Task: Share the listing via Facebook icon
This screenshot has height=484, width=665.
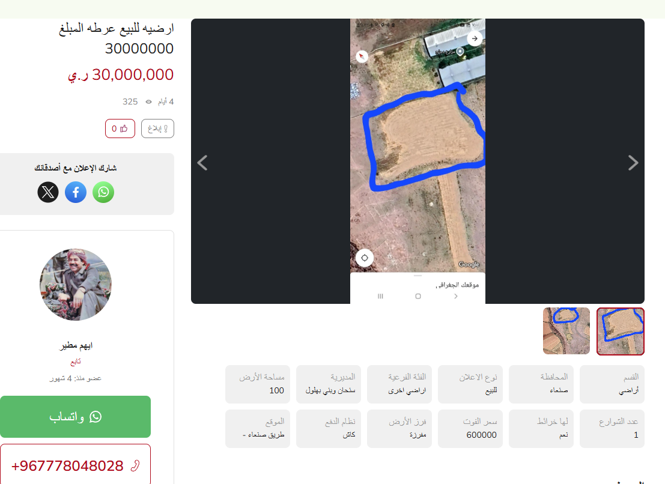Action: coord(76,192)
